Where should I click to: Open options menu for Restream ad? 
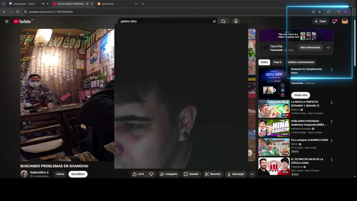coord(332,70)
